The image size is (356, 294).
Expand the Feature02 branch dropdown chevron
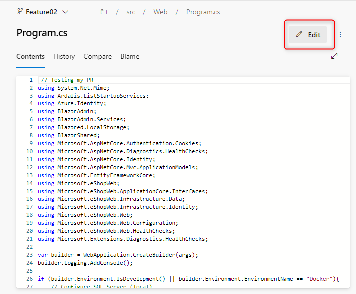pos(66,12)
